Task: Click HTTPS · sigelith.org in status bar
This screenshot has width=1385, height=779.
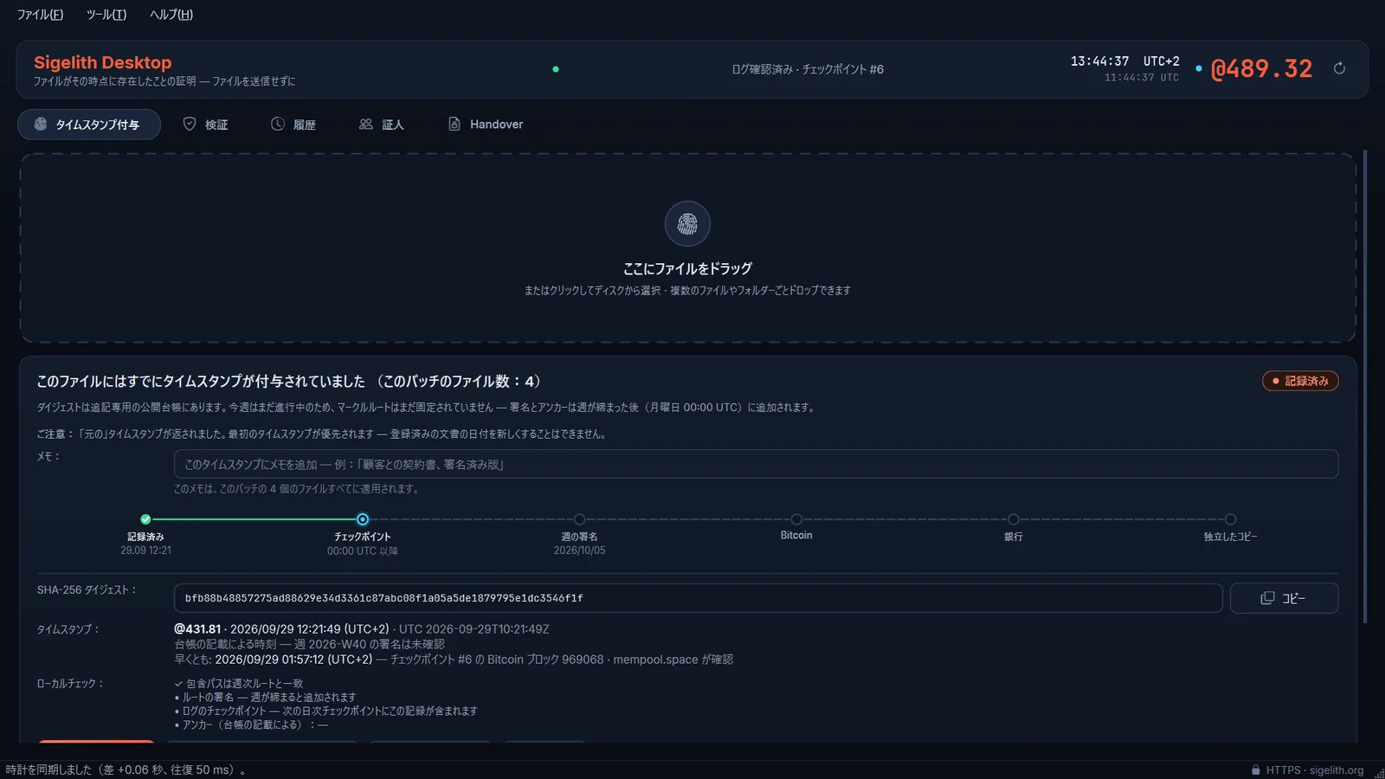Action: click(1314, 769)
